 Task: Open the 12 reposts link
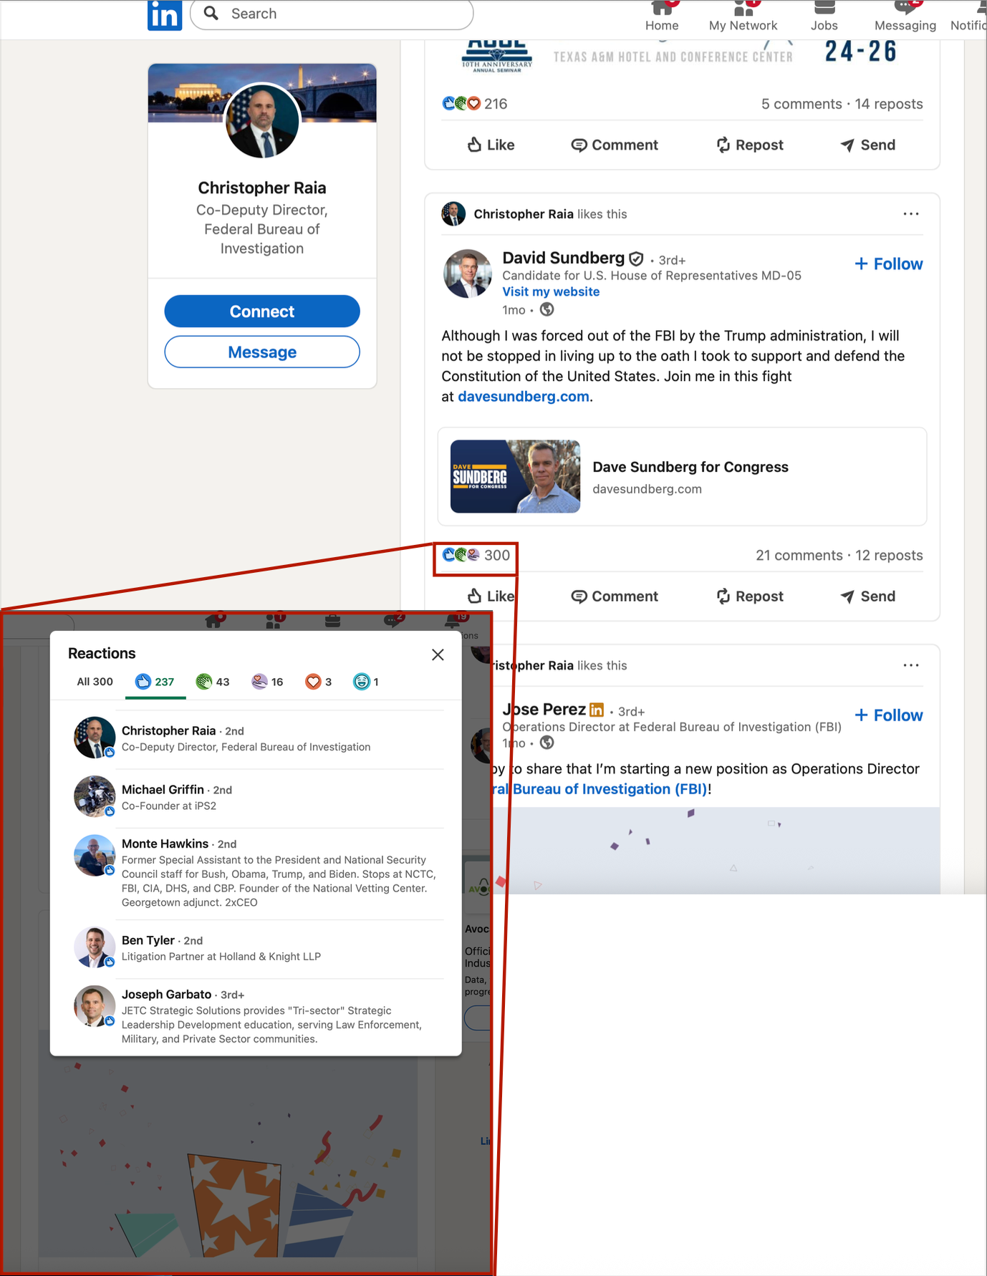[889, 556]
